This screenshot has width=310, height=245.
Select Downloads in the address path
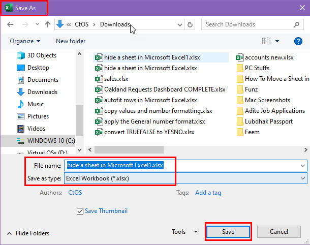(115, 24)
